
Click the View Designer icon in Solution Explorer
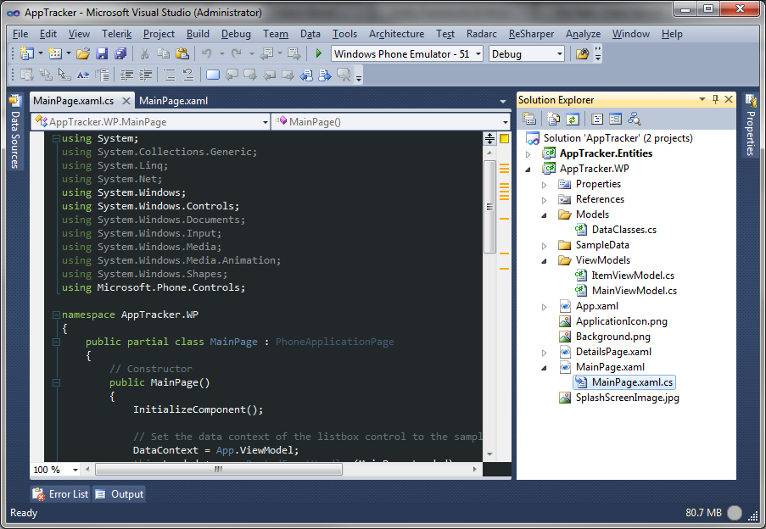point(616,119)
